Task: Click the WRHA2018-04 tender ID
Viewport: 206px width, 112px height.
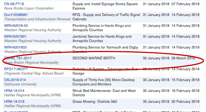Action: pyautogui.click(x=16, y=26)
